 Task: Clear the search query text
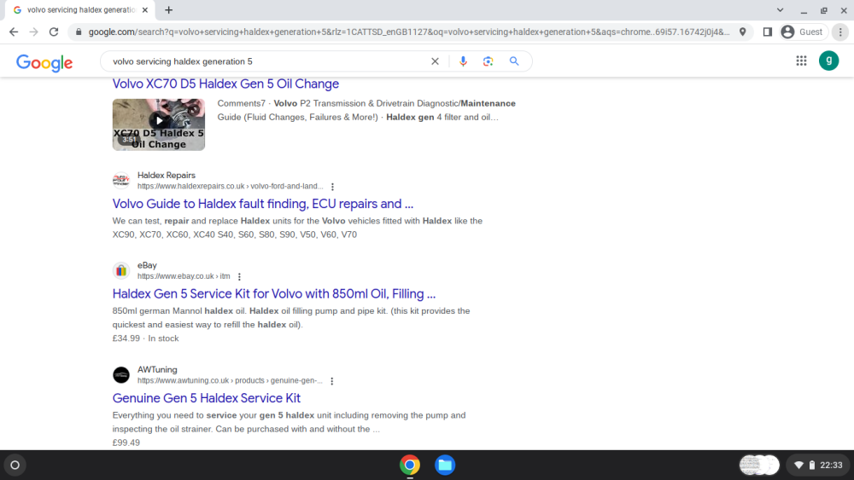tap(435, 61)
